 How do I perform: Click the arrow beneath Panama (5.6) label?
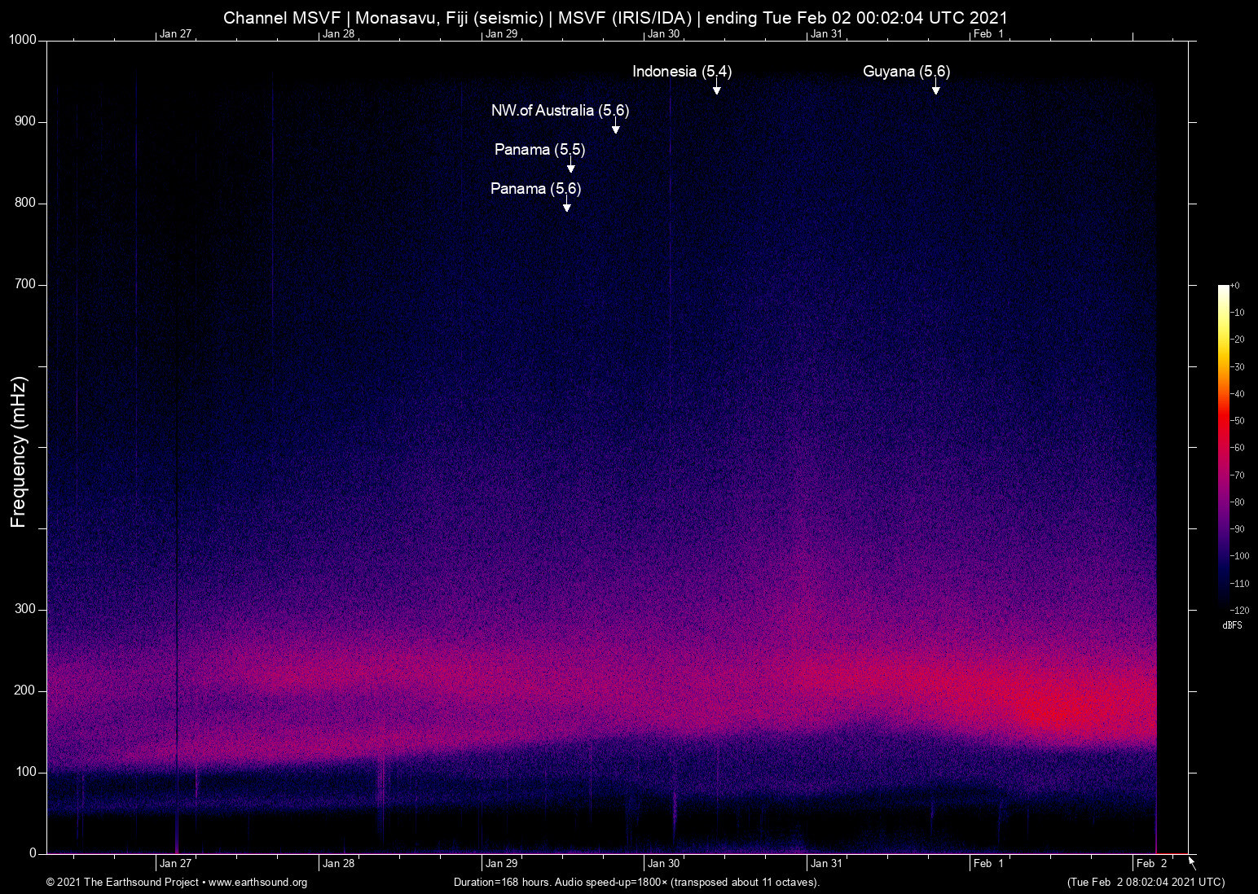(x=566, y=205)
